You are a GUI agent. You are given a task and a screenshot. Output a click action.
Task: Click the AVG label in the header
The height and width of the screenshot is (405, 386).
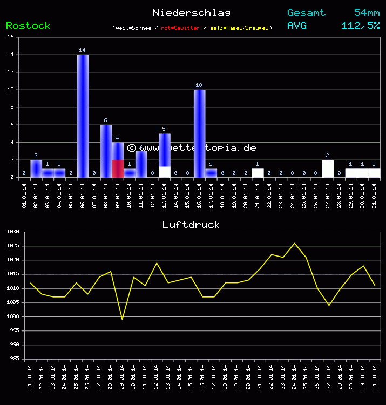[x=297, y=25]
